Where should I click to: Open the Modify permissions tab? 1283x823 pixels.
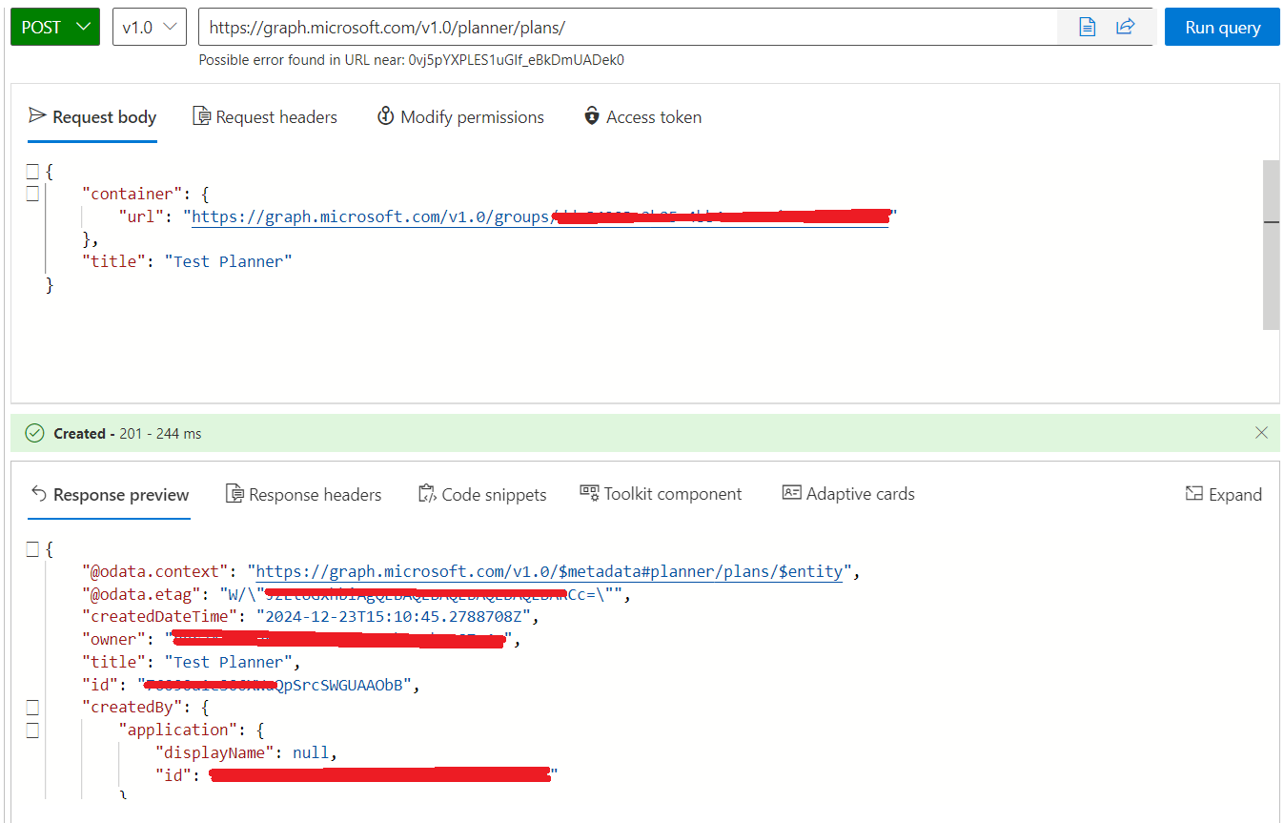[460, 117]
